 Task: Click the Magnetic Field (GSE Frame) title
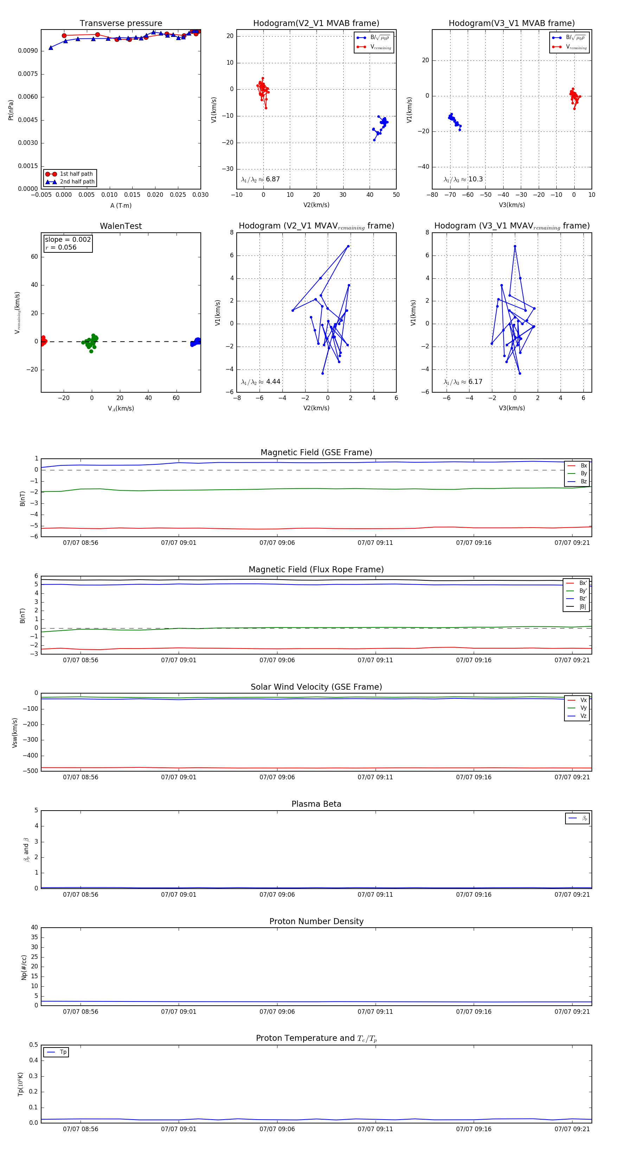[x=316, y=452]
